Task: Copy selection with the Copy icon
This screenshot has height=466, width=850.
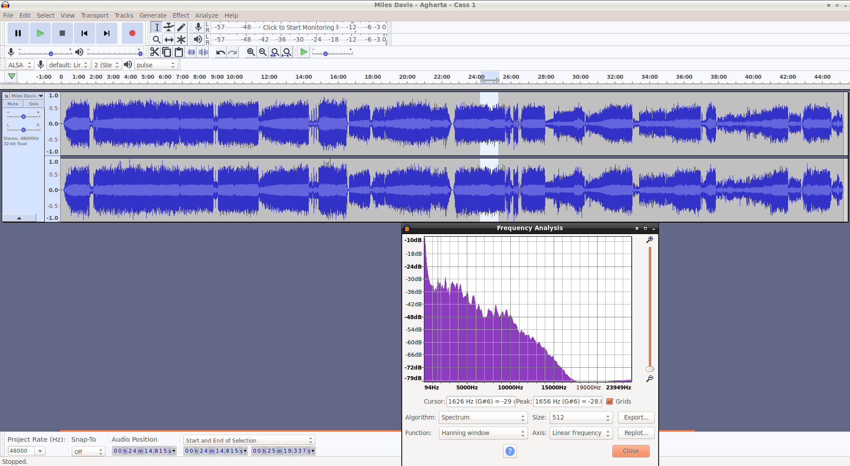Action: coord(167,52)
